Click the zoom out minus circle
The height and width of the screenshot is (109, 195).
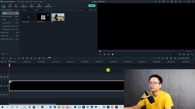pyautogui.click(x=175, y=58)
